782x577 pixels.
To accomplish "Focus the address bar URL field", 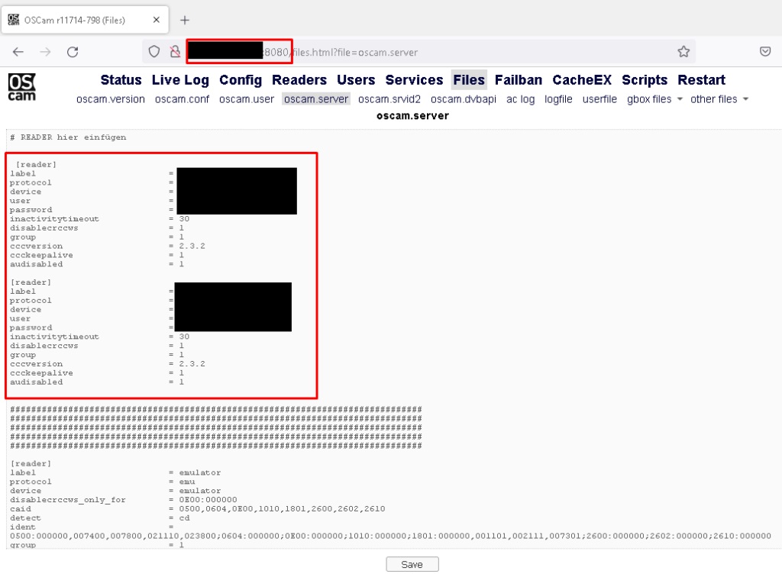I will coord(419,52).
